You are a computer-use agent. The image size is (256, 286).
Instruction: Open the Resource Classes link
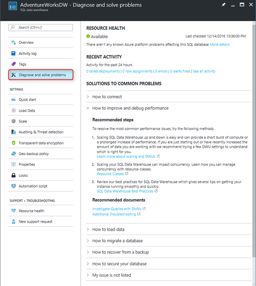(x=110, y=173)
